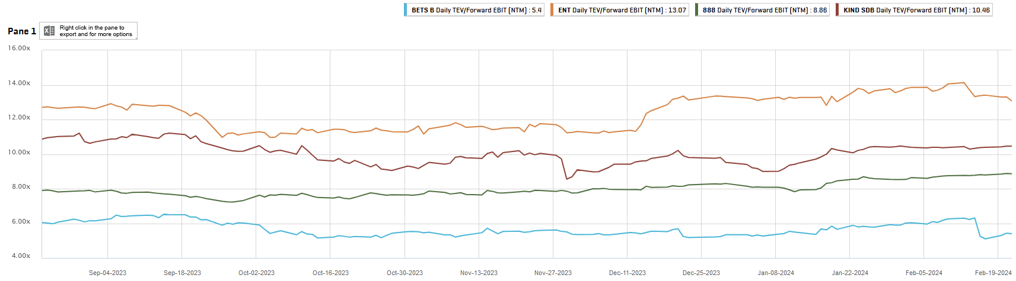Select the Oct-30-2023 date on the axis
The height and width of the screenshot is (281, 1016).
click(405, 273)
